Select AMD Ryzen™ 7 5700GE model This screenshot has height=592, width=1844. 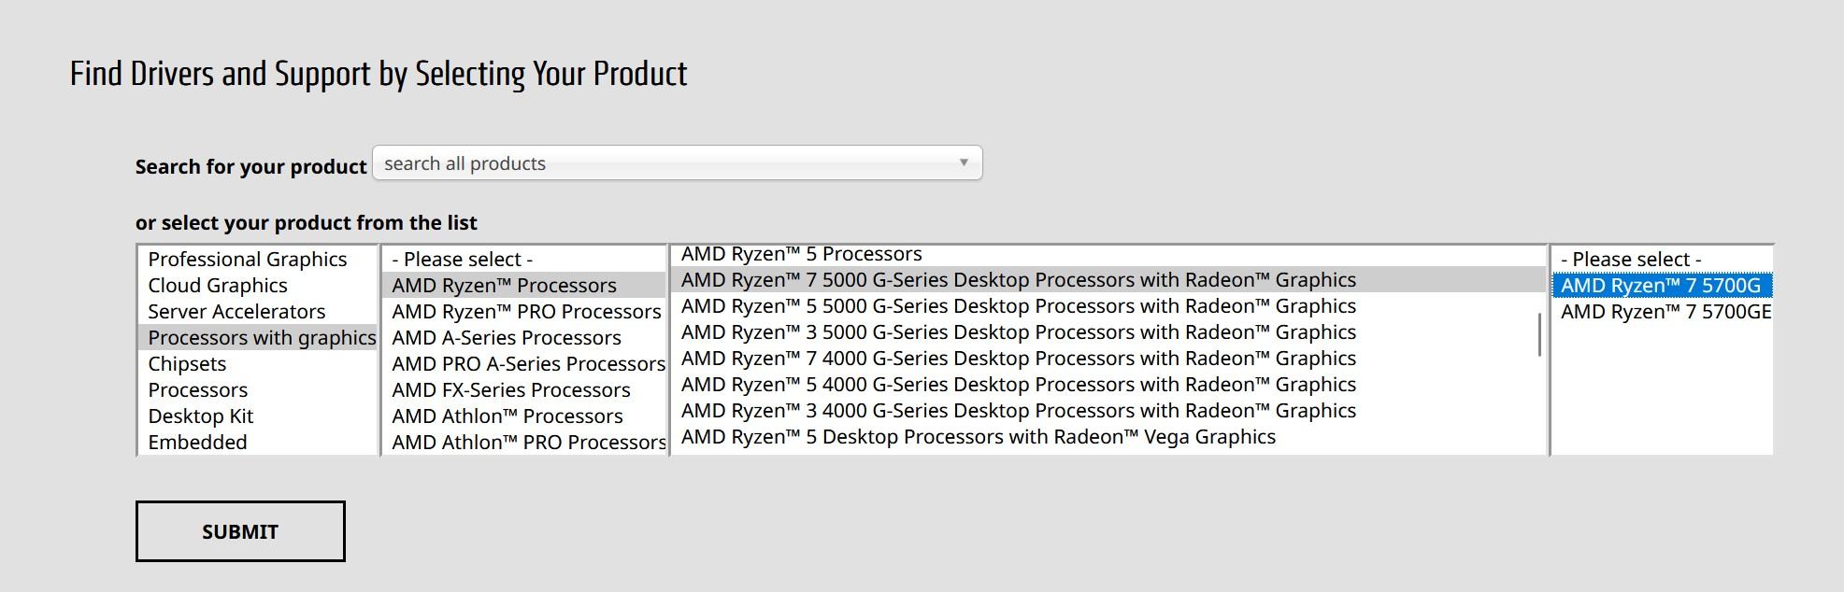pyautogui.click(x=1665, y=312)
